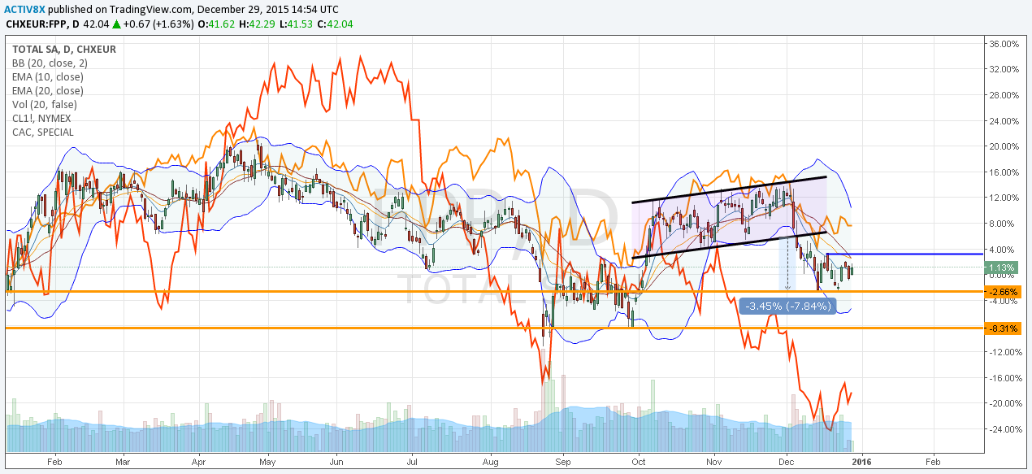Select the TOTAL SA, D, CHXEUR legend title

(64, 50)
